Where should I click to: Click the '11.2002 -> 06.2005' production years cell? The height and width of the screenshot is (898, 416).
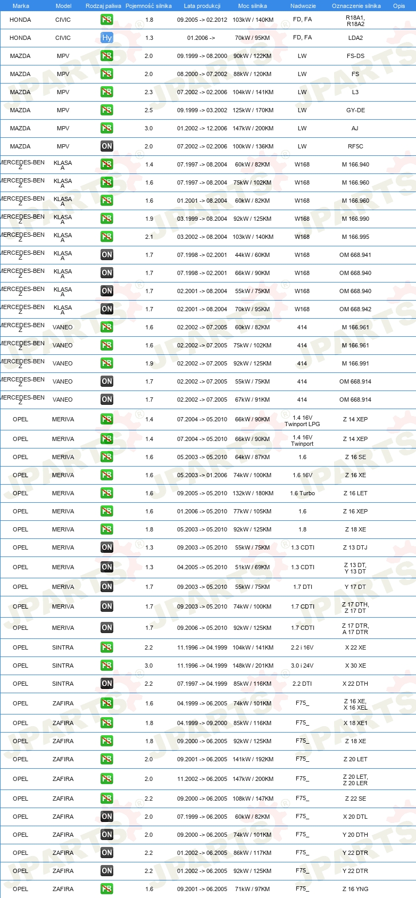tap(202, 779)
